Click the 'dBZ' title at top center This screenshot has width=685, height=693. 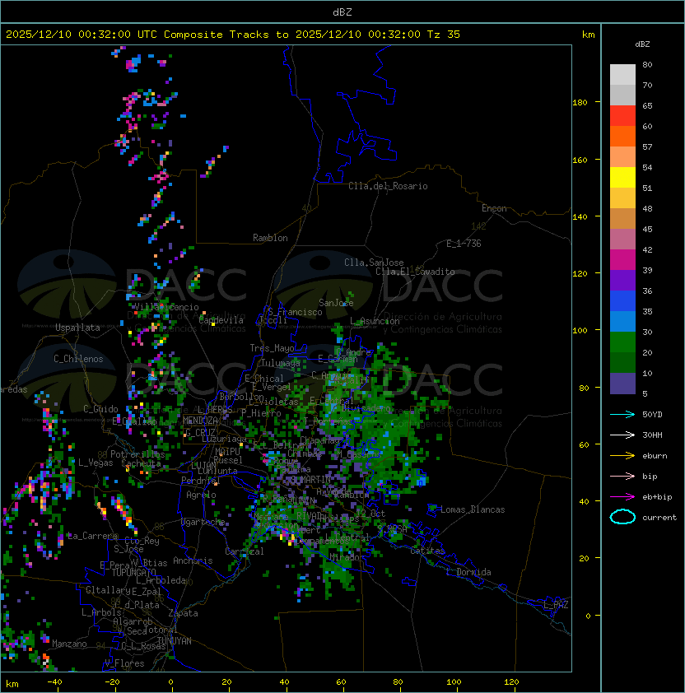tap(342, 12)
